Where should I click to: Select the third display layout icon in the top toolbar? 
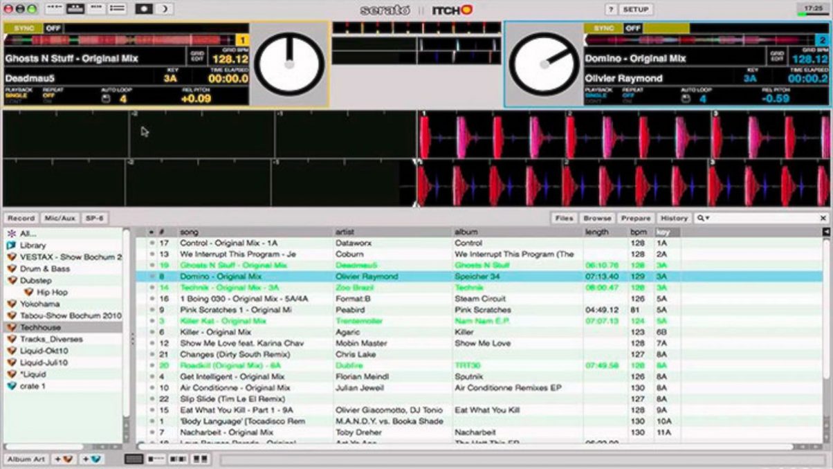point(96,9)
